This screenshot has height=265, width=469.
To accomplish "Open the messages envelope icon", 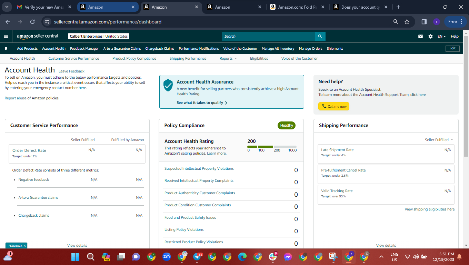I will tap(420, 36).
